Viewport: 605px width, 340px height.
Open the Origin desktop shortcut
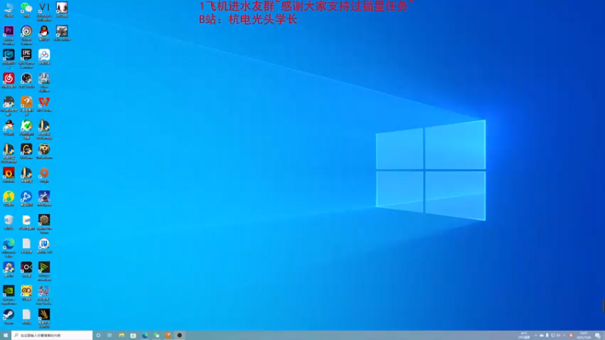[44, 175]
